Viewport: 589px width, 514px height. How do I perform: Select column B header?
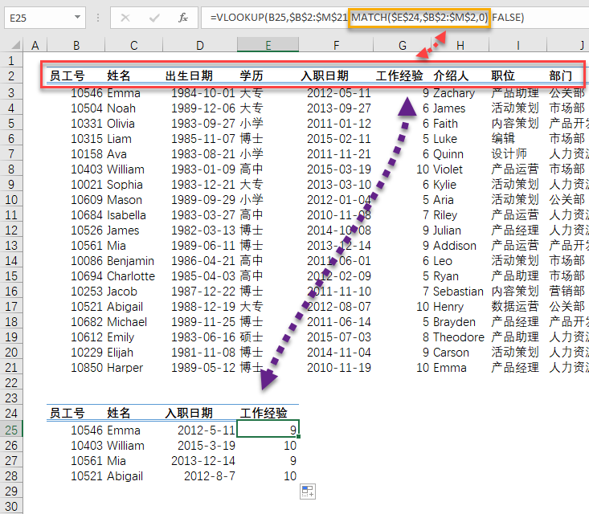coord(76,47)
